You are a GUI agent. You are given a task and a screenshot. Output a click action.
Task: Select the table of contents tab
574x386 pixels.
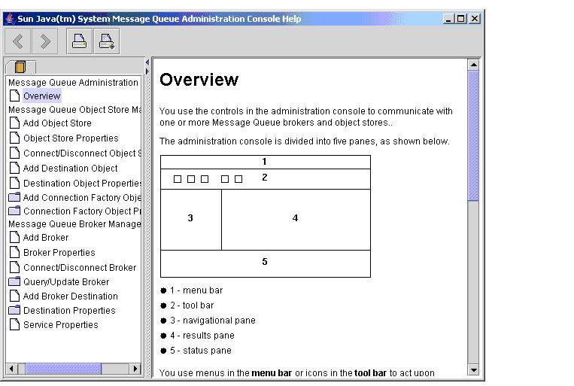tap(20, 67)
